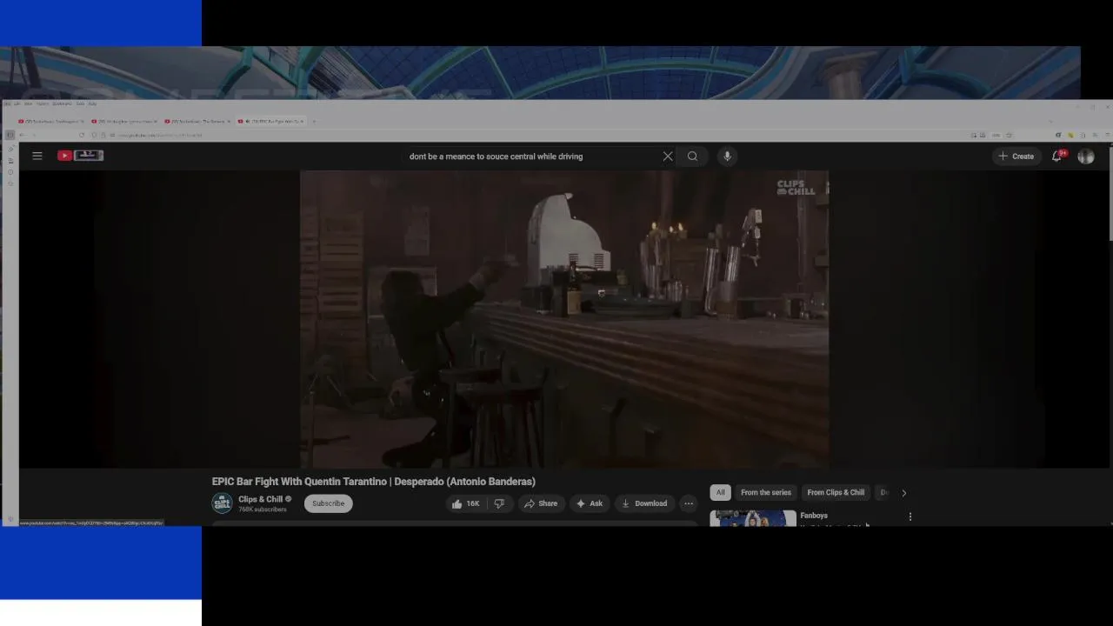Screen dimensions: 1113x626
Task: Open options menu for Fanboys video
Action: click(x=910, y=516)
